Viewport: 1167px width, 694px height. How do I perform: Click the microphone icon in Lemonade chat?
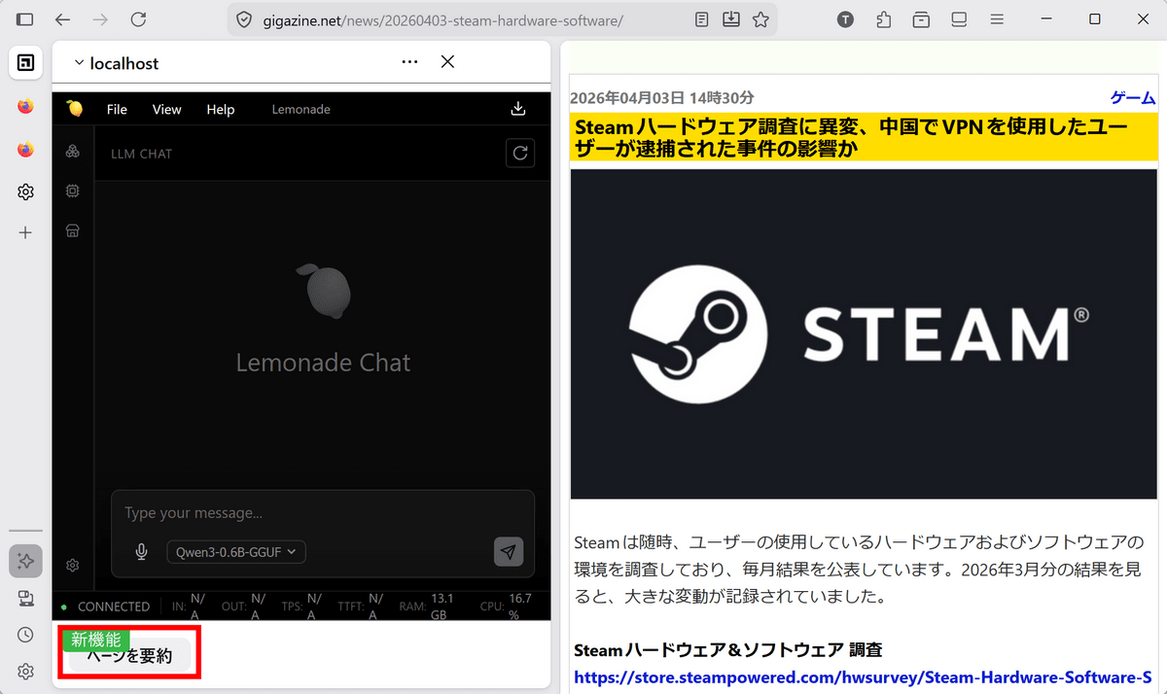coord(141,552)
